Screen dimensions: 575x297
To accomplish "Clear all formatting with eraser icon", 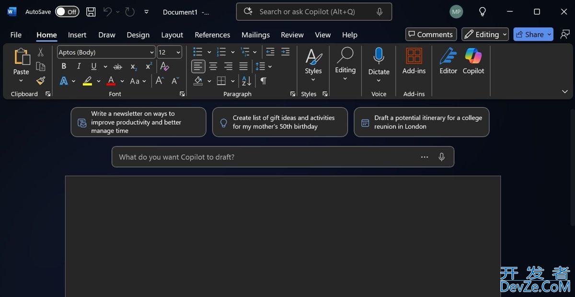I will point(164,67).
